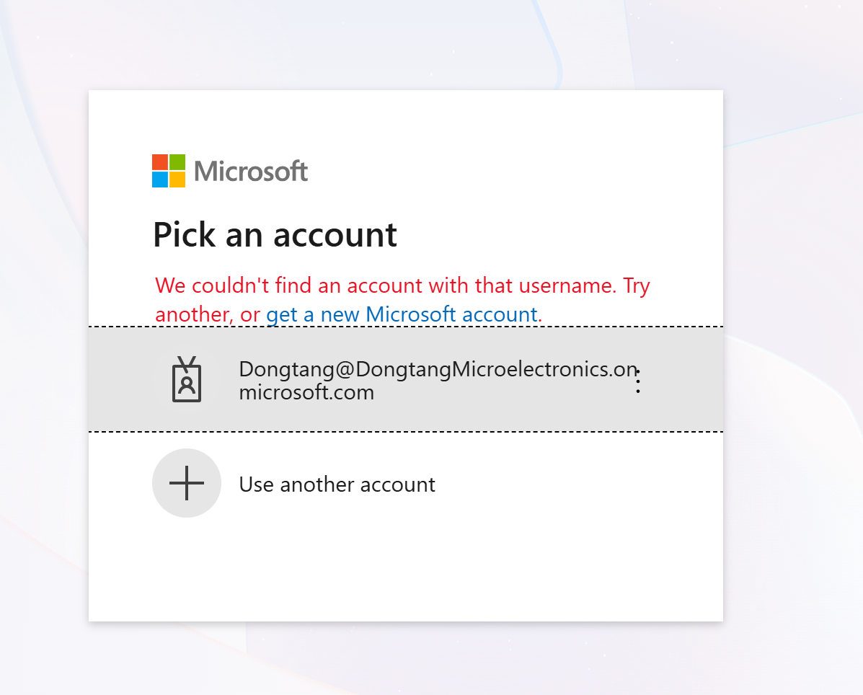Image resolution: width=863 pixels, height=695 pixels.
Task: Click the red square in Microsoft logo
Action: tap(159, 162)
